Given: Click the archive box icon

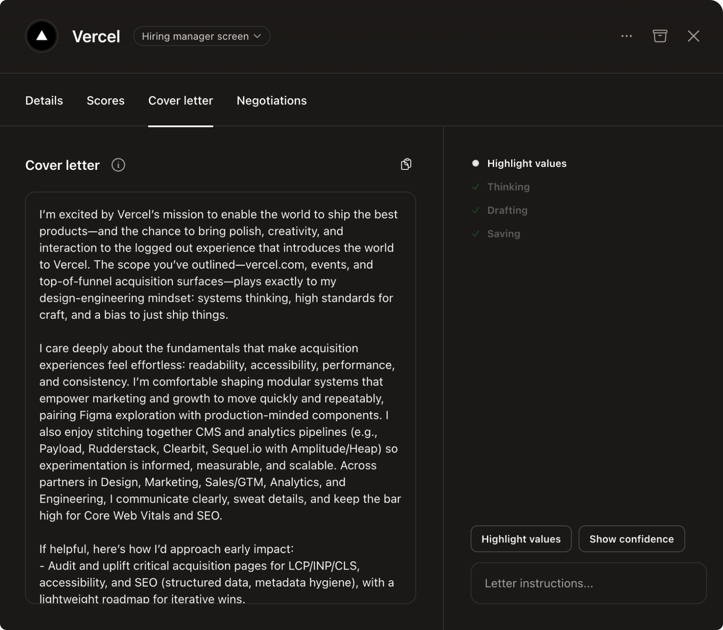Looking at the screenshot, I should [x=660, y=36].
